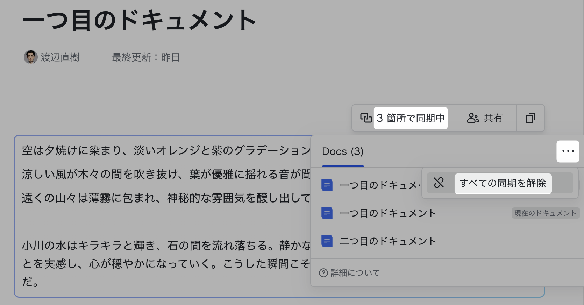Open the three-dot more options menu

(x=568, y=151)
